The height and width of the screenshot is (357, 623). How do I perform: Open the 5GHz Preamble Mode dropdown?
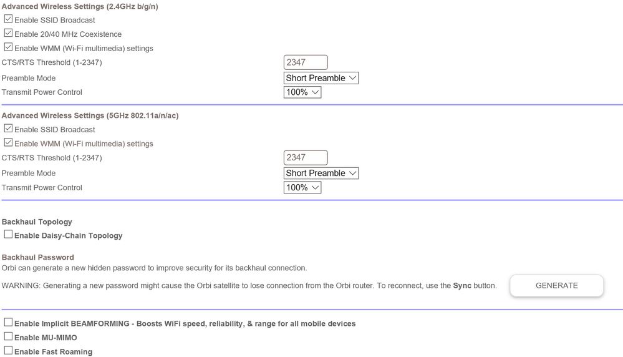[321, 173]
